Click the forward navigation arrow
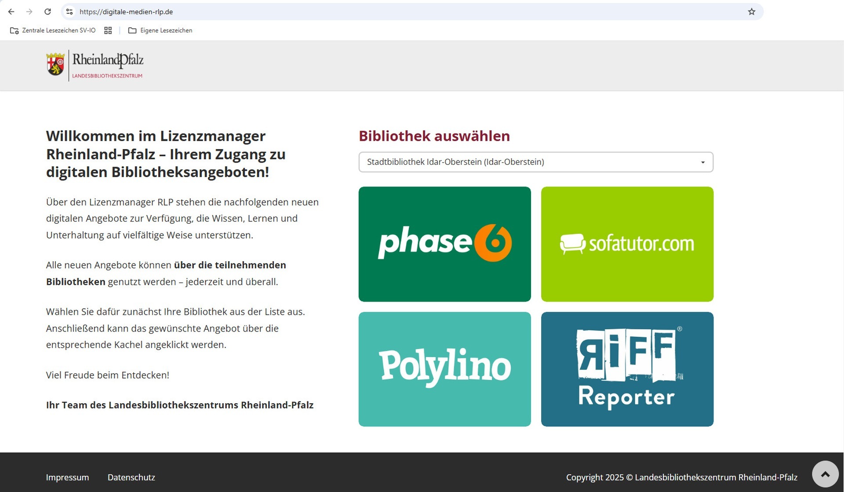This screenshot has width=844, height=492. (29, 11)
